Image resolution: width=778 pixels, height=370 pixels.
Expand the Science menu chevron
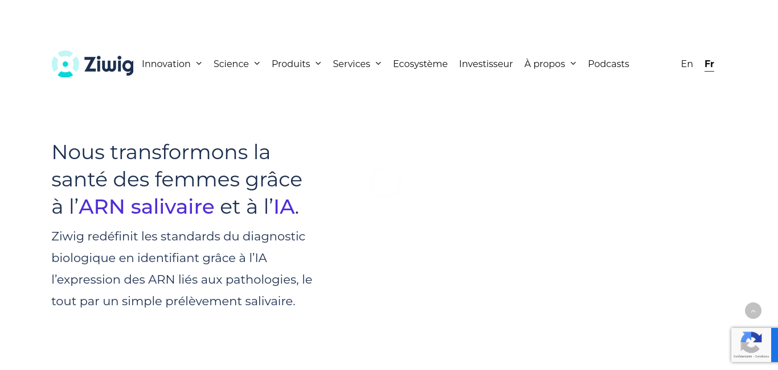click(257, 64)
